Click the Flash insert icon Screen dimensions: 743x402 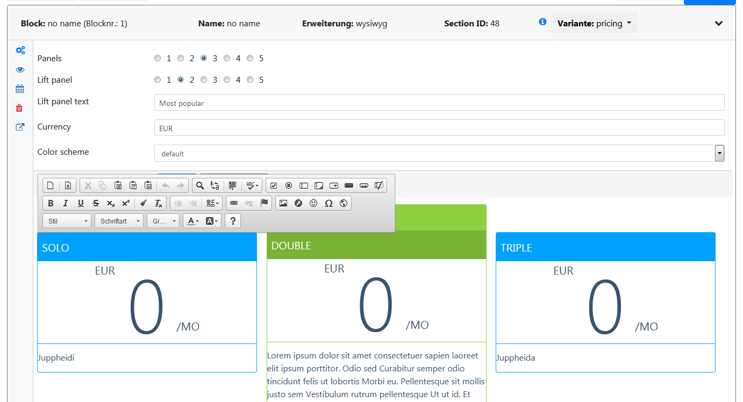point(298,203)
